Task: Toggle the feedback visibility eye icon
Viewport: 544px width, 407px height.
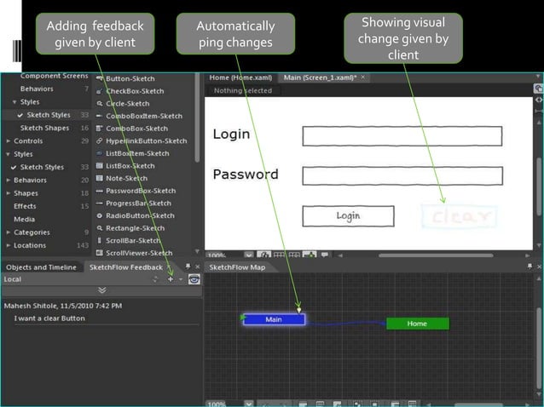Action: click(194, 279)
